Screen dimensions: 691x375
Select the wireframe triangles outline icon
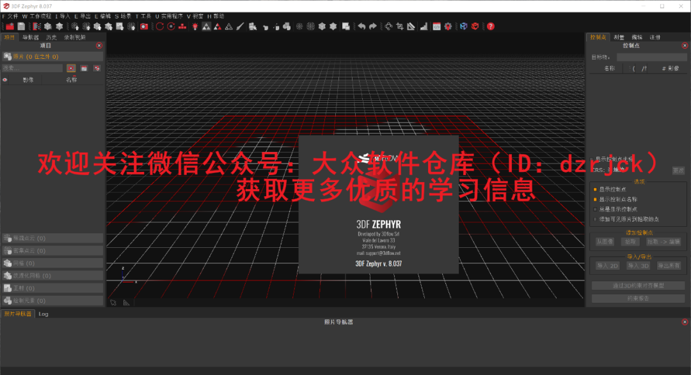coord(228,26)
